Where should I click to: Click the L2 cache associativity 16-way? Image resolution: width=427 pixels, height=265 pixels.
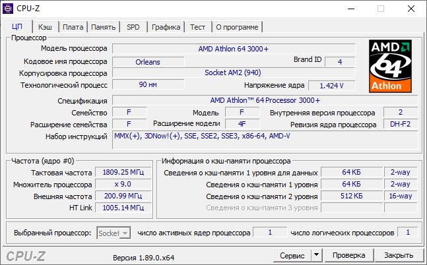point(401,196)
